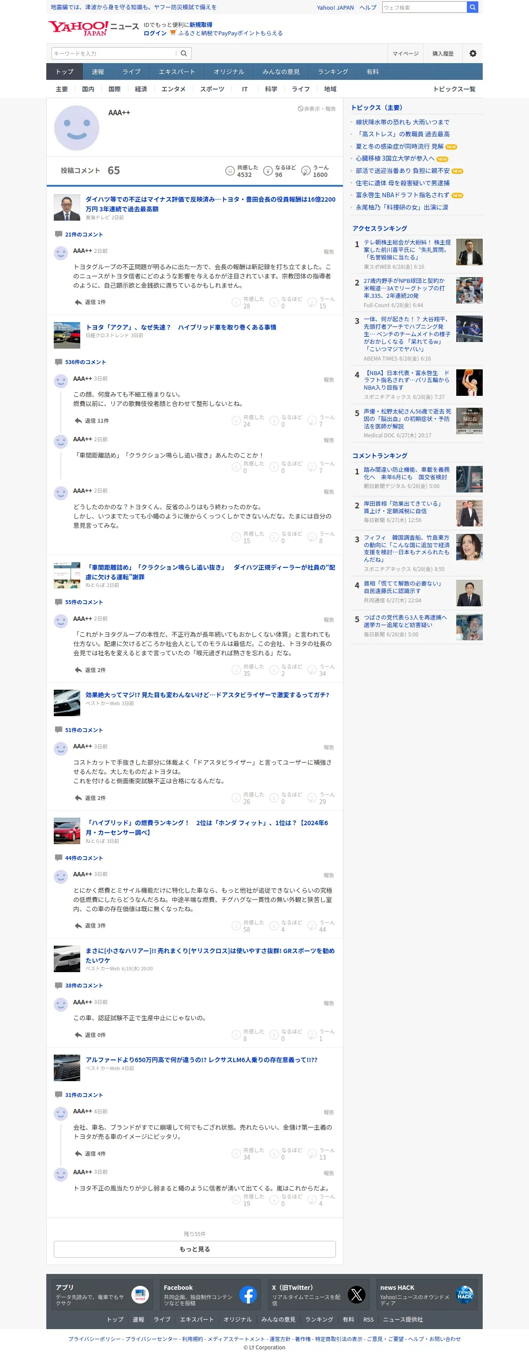Click うーん icon on Toyota chairman comment
The image size is (529, 1360).
pos(312,303)
